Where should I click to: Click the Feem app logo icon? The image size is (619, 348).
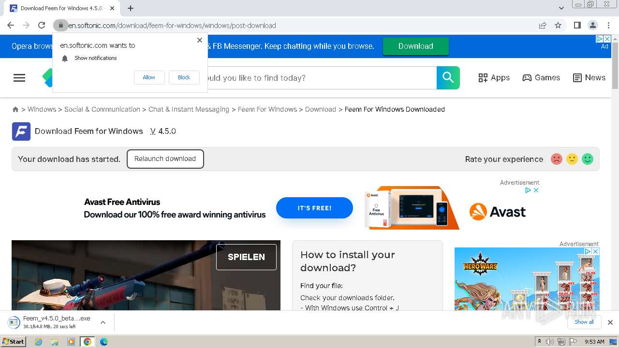pos(21,131)
